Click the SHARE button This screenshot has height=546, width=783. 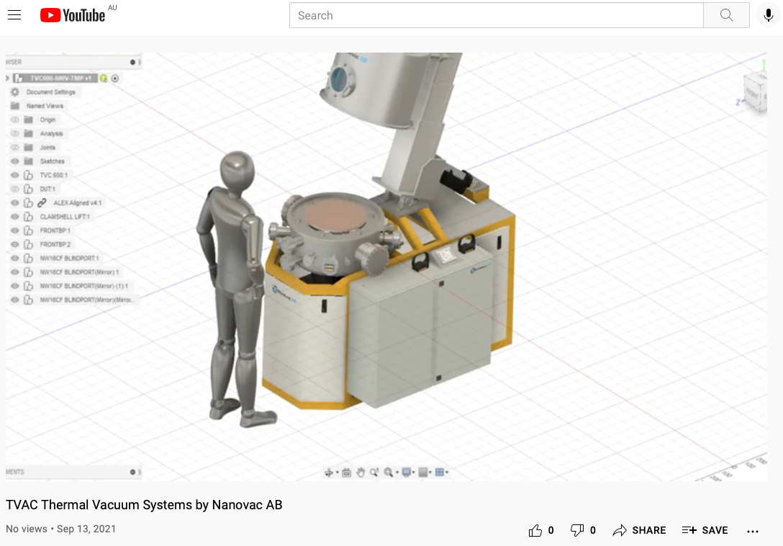[639, 530]
